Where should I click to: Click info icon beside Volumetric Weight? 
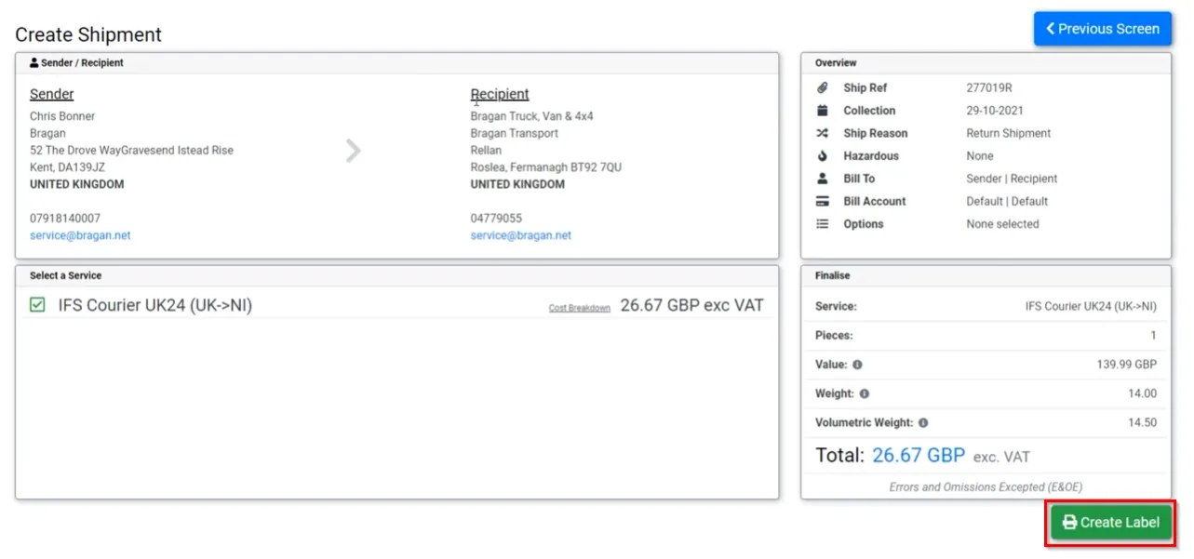[x=923, y=423]
